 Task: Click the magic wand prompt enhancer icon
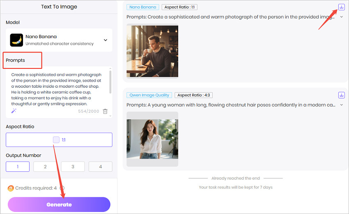tap(14, 111)
